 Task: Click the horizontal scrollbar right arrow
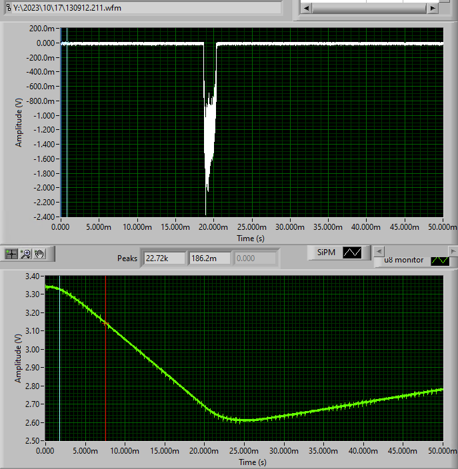pos(433,9)
